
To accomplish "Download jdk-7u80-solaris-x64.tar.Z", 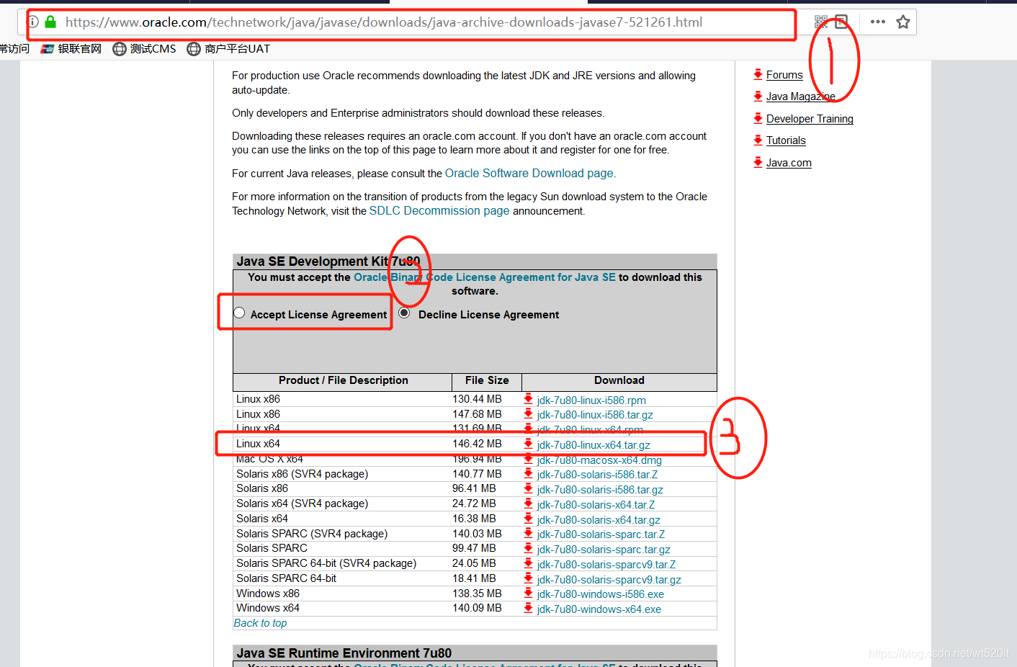I will click(x=596, y=505).
